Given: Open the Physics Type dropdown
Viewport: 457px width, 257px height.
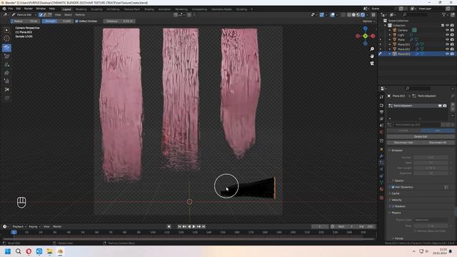Looking at the screenshot, I should coord(431,220).
